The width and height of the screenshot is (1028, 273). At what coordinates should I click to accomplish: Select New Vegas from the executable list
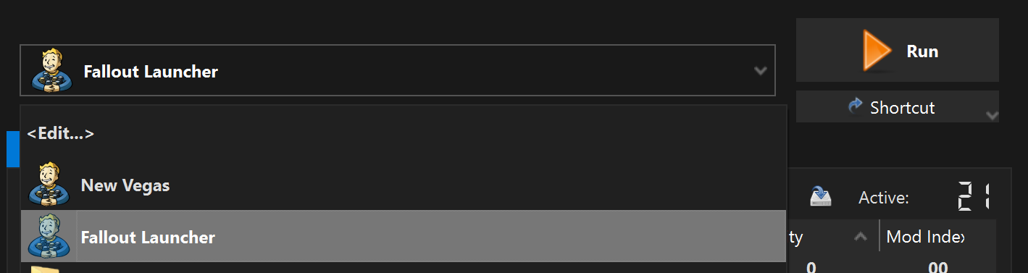(404, 185)
